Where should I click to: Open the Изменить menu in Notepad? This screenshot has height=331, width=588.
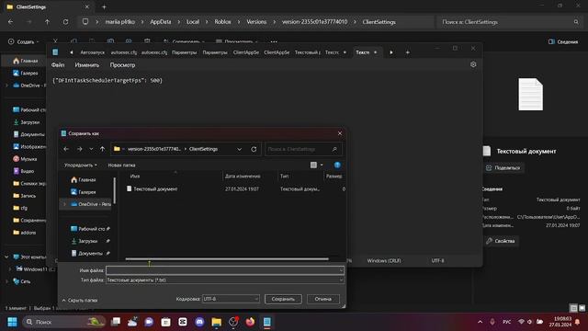click(x=87, y=65)
